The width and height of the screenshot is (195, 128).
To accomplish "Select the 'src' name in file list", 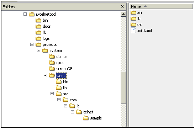I will coord(139,25).
